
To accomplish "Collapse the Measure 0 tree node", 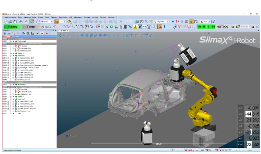I will [x=11, y=56].
